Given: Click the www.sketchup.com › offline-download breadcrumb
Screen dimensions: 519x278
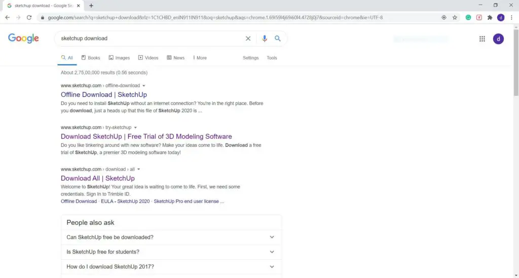Looking at the screenshot, I should pyautogui.click(x=100, y=86).
